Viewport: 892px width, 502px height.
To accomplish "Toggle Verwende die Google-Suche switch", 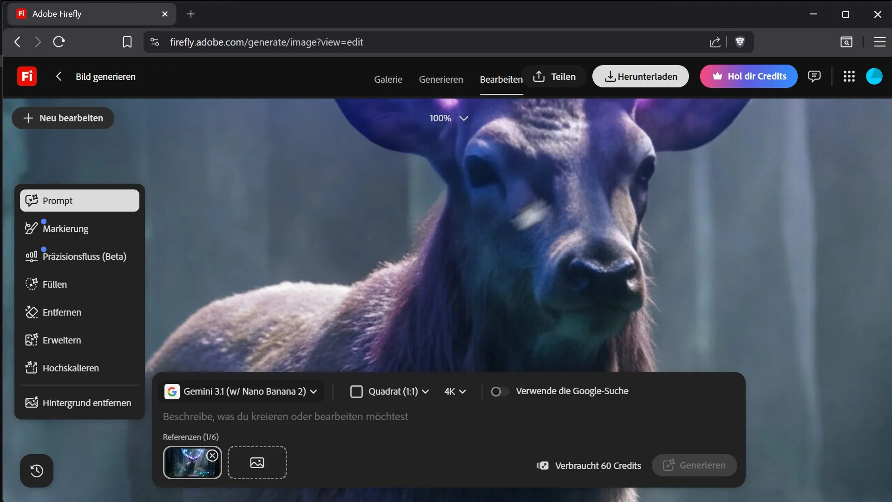I will 499,391.
